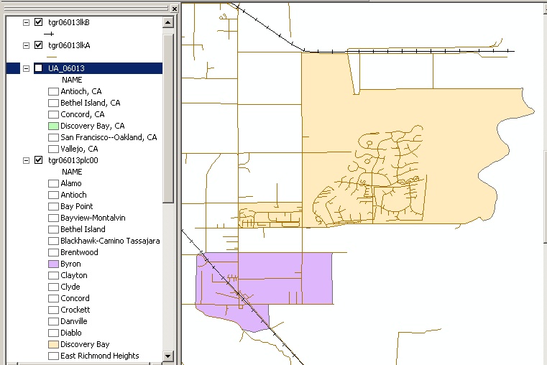Click the 'Bayview-Montalvin' legend label

click(x=93, y=218)
